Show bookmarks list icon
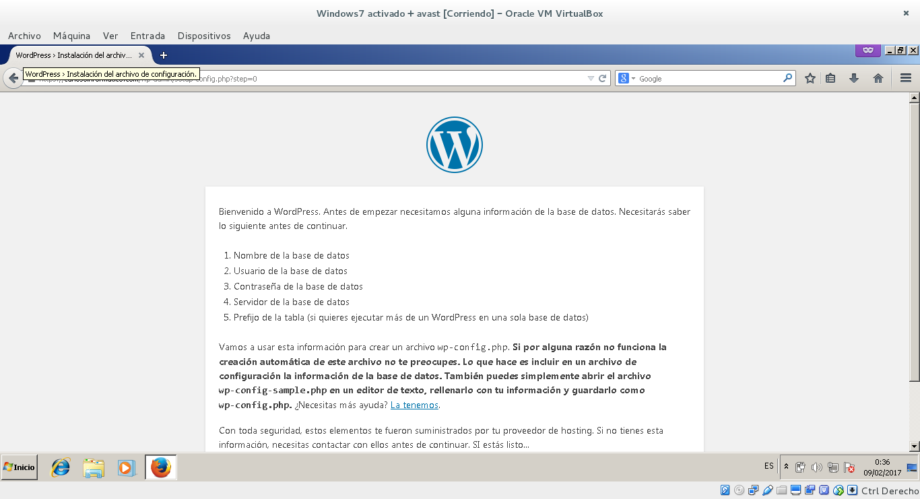The image size is (920, 499). (830, 78)
